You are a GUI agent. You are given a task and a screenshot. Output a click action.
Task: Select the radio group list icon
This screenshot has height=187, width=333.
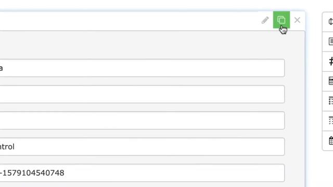330,101
